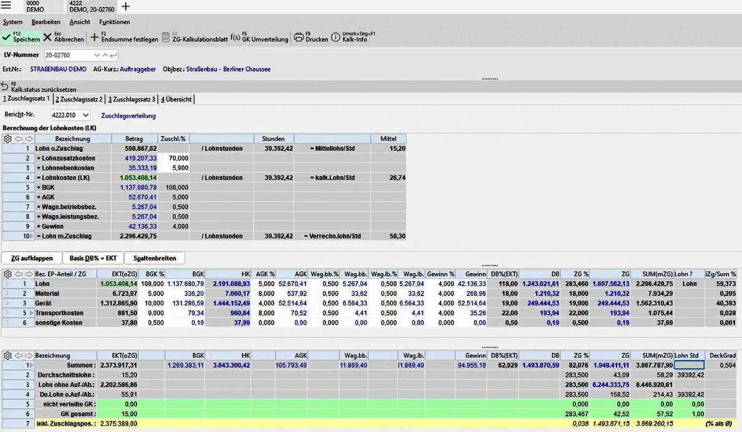Open the Bericht-Nr. 4222.010 dropdown
The height and width of the screenshot is (432, 742).
point(85,115)
